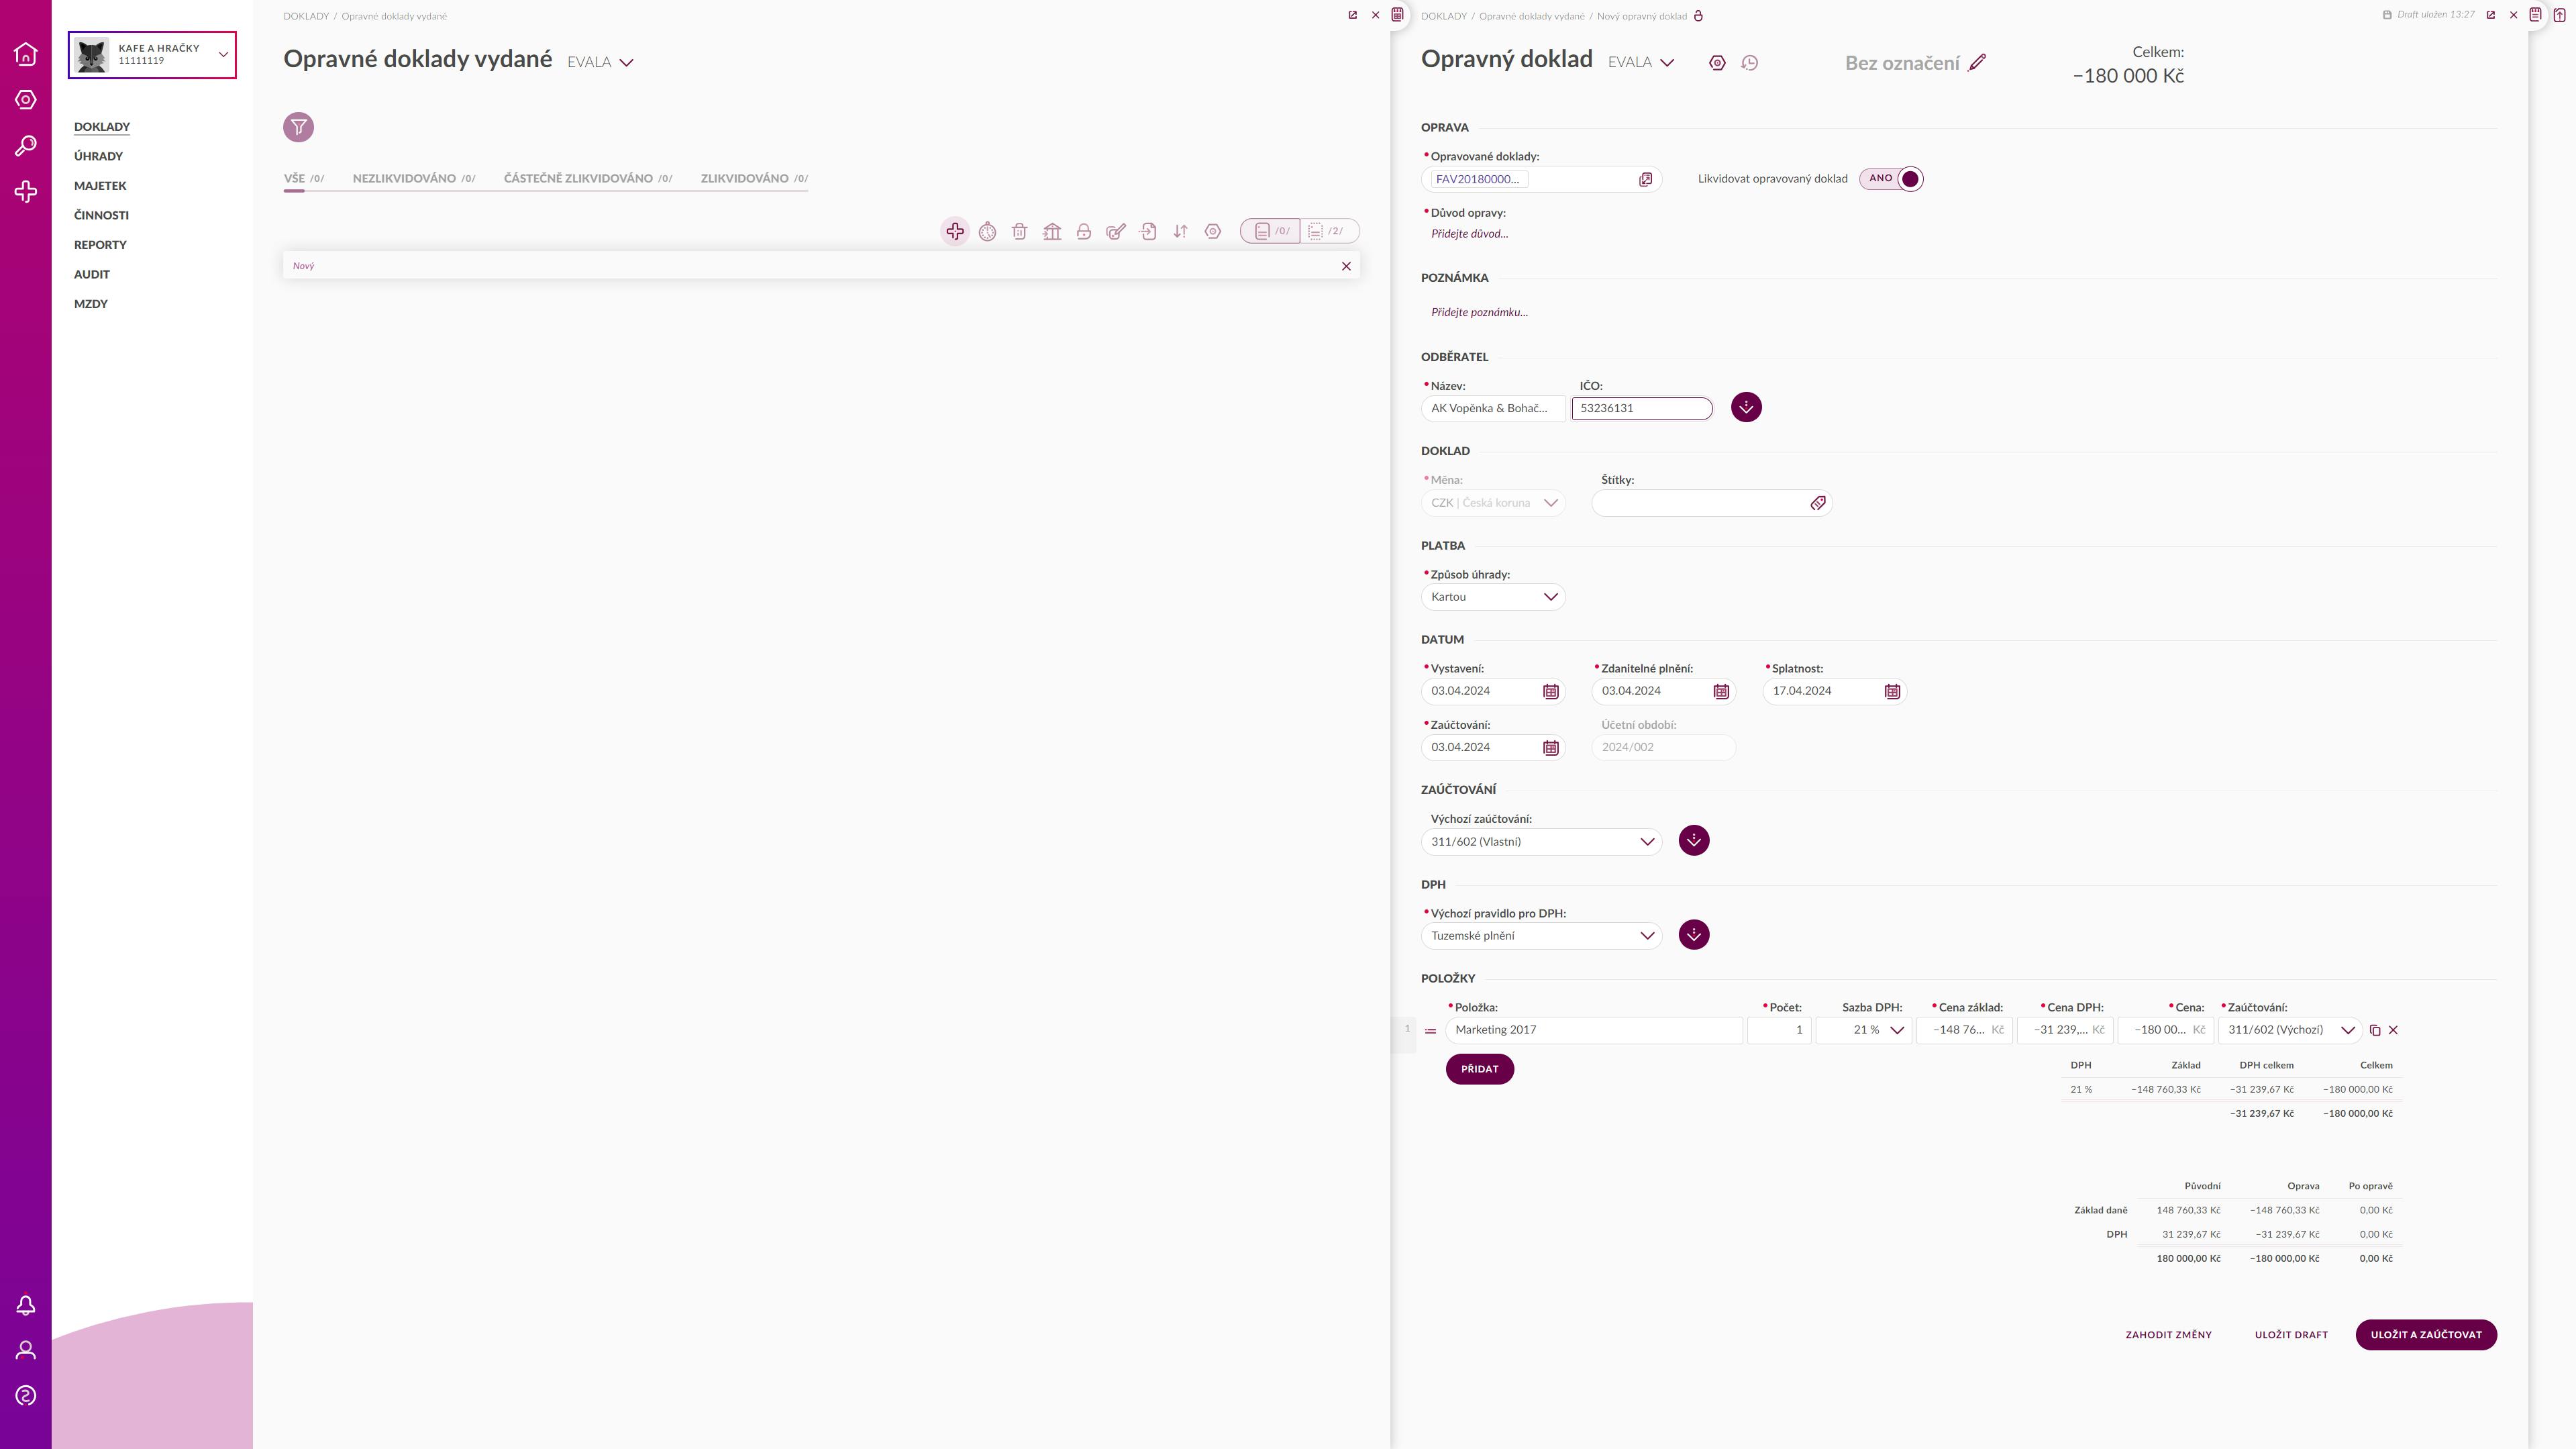Screen dimensions: 2576x1449
Task: Open the notifications bell icon
Action: pos(26,1305)
